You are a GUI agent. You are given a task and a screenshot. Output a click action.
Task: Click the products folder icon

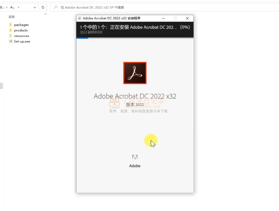point(10,30)
